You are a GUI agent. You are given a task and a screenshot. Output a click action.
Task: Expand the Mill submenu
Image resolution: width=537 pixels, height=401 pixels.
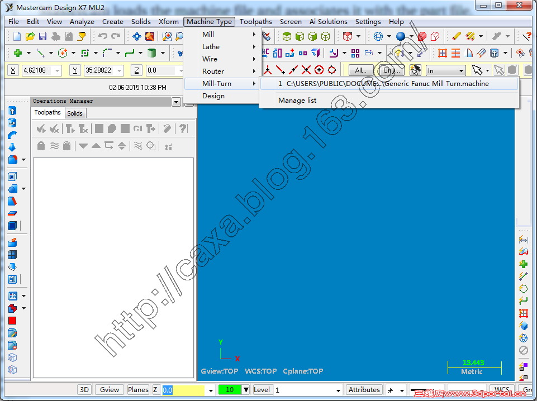pos(222,34)
